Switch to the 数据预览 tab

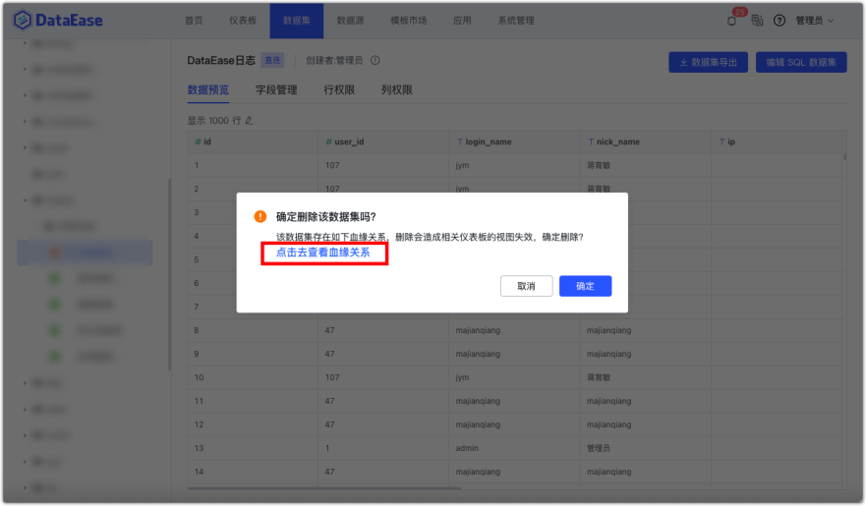click(208, 90)
